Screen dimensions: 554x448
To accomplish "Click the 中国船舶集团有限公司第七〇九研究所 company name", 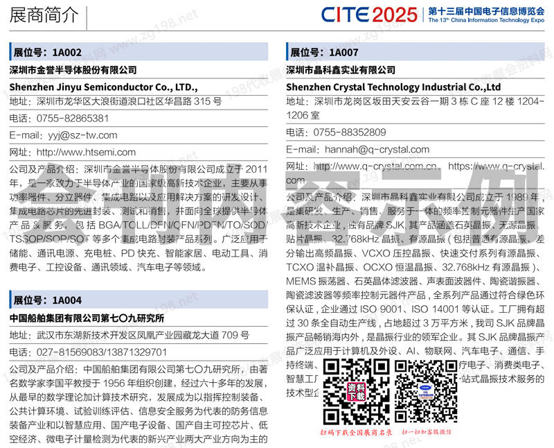I will [87, 318].
